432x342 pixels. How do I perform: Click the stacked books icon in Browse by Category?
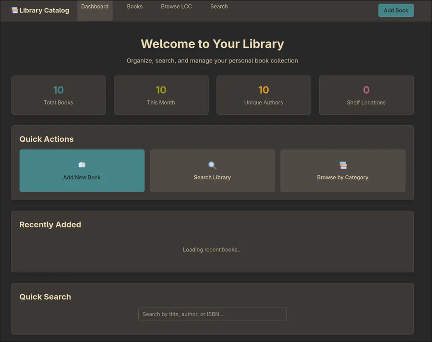coord(343,165)
